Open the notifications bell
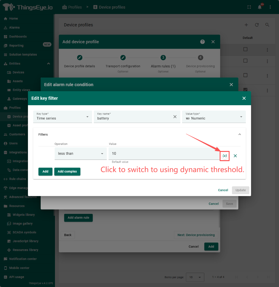 click(x=260, y=7)
